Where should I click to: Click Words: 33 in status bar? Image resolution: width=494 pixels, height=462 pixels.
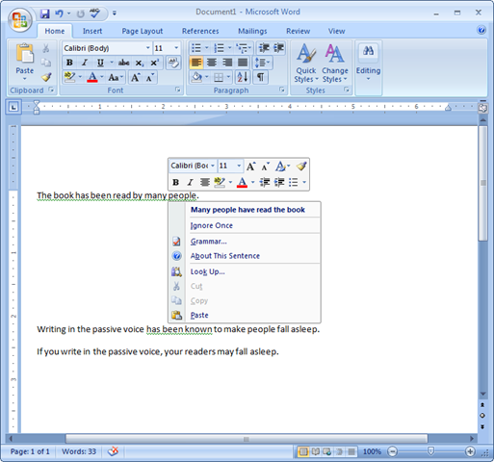79,451
